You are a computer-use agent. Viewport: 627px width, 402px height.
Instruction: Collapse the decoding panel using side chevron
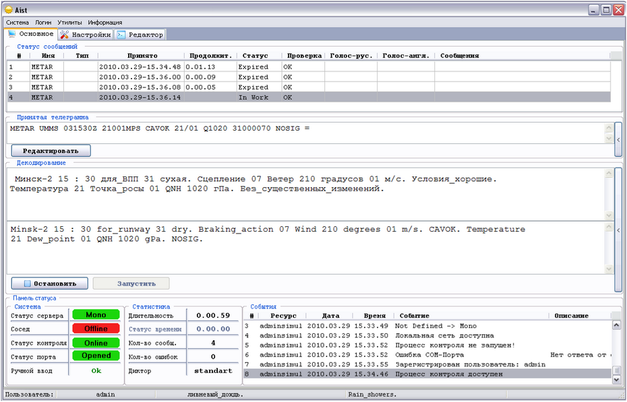(x=619, y=230)
